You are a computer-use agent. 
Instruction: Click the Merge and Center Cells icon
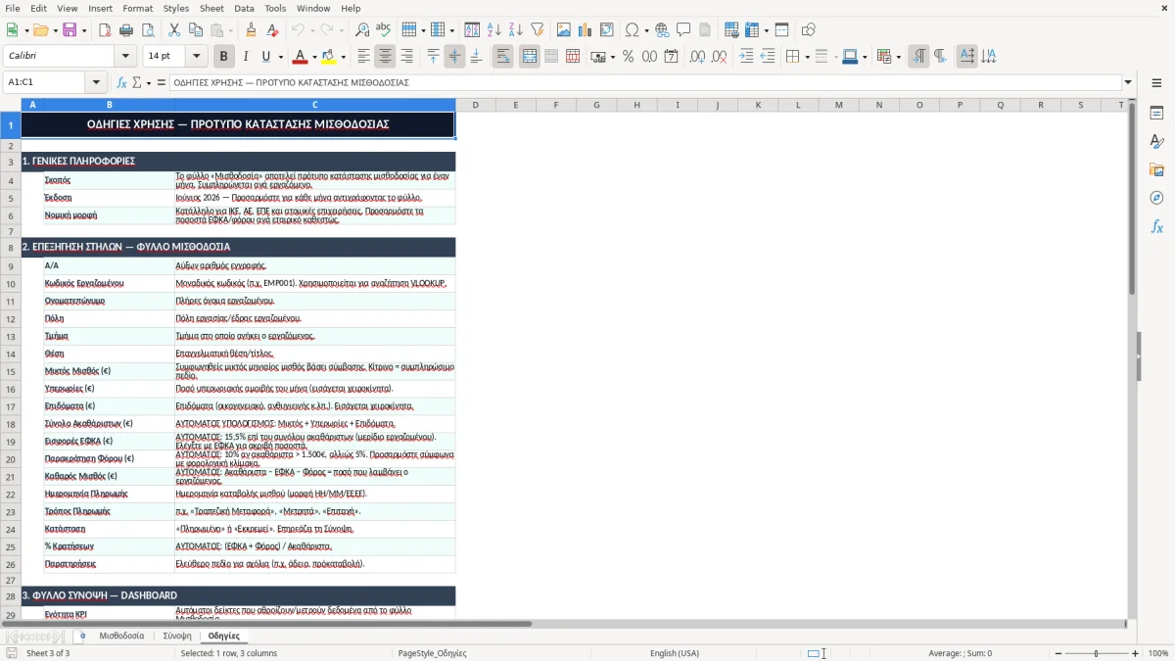529,57
